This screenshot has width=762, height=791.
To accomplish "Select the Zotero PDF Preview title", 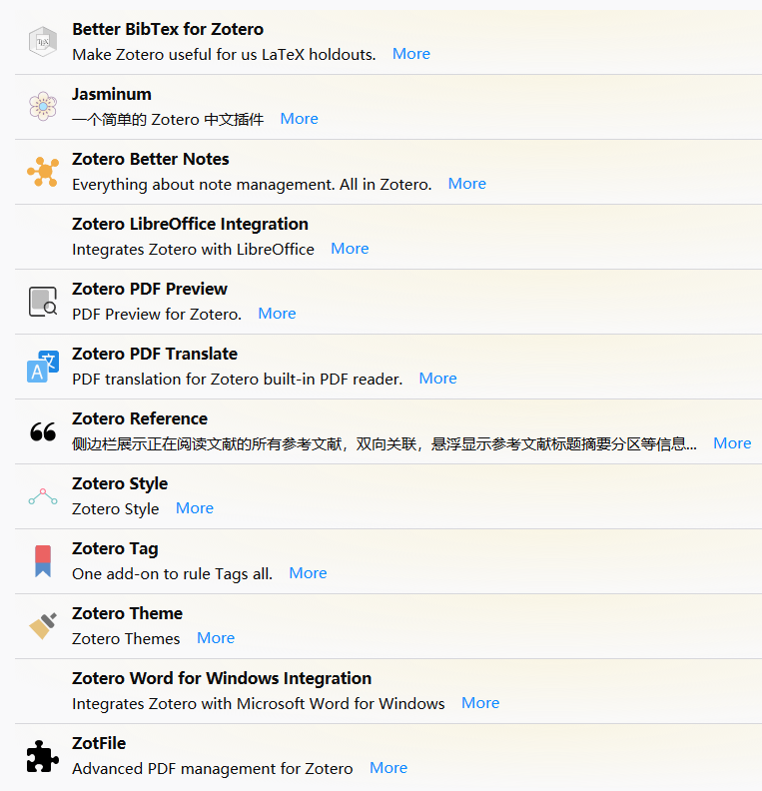I will [x=150, y=289].
